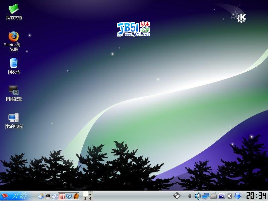Open the KDE K tray icon
Image resolution: width=268 pixels, height=201 pixels.
(x=230, y=196)
